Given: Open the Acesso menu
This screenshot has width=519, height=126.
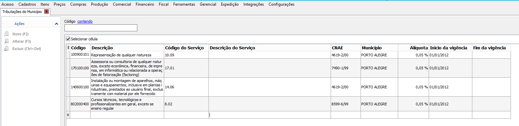Looking at the screenshot, I should 8,4.
